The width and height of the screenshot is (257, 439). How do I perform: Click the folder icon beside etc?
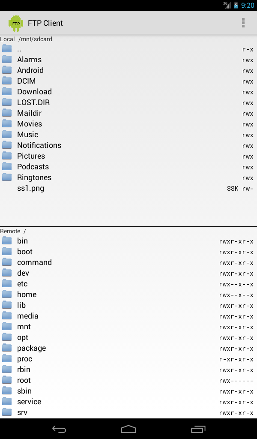pyautogui.click(x=7, y=283)
